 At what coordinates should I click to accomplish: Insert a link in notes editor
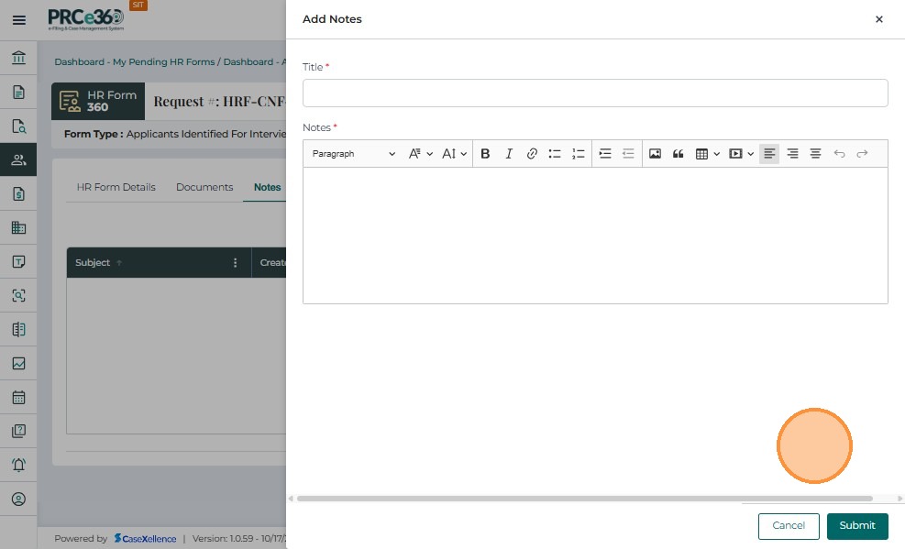[532, 153]
